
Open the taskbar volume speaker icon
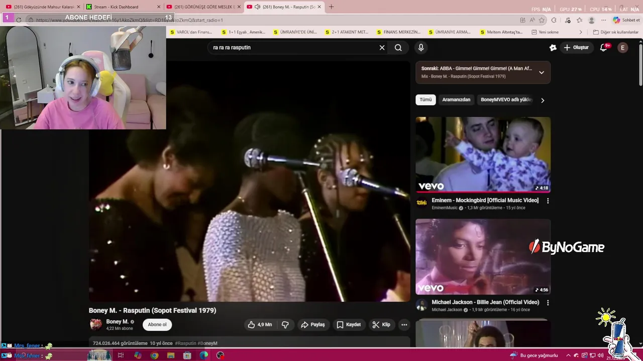click(x=600, y=355)
